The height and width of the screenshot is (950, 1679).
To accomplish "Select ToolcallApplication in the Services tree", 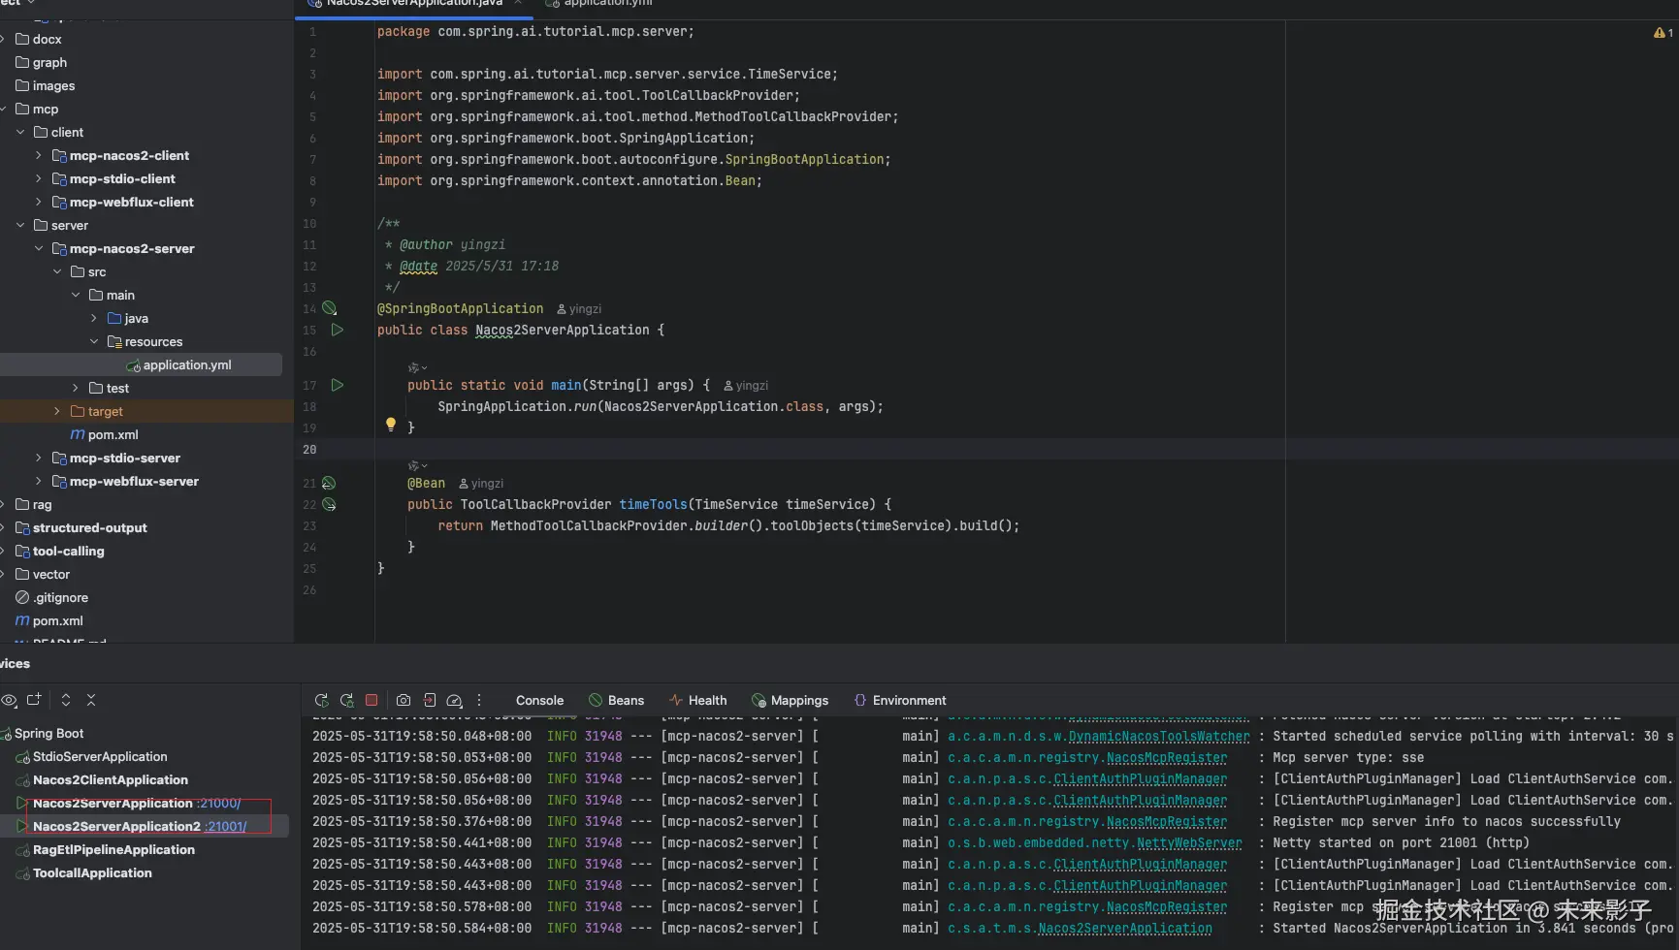I will pos(92,872).
